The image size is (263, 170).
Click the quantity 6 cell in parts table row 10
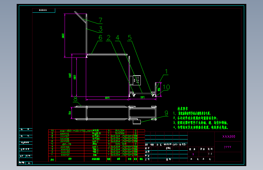point(109,130)
